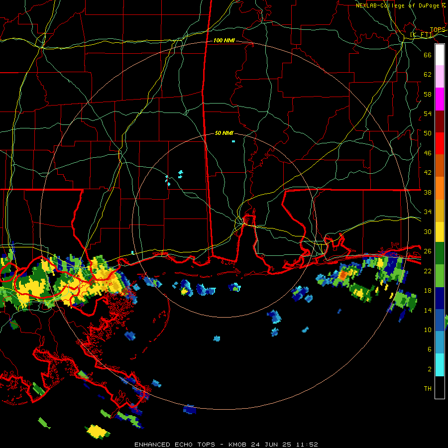Select the navy blue legend swatch
The height and width of the screenshot is (448, 448).
coord(440,298)
